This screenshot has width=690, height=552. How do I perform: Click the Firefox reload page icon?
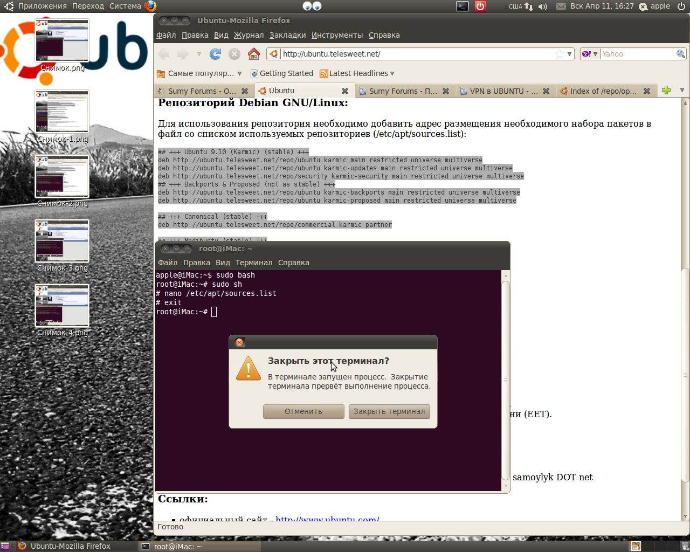[216, 54]
